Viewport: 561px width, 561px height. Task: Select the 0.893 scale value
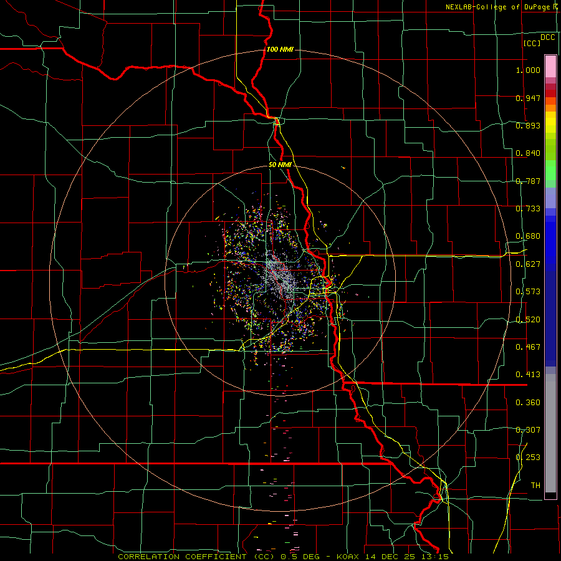coord(528,125)
